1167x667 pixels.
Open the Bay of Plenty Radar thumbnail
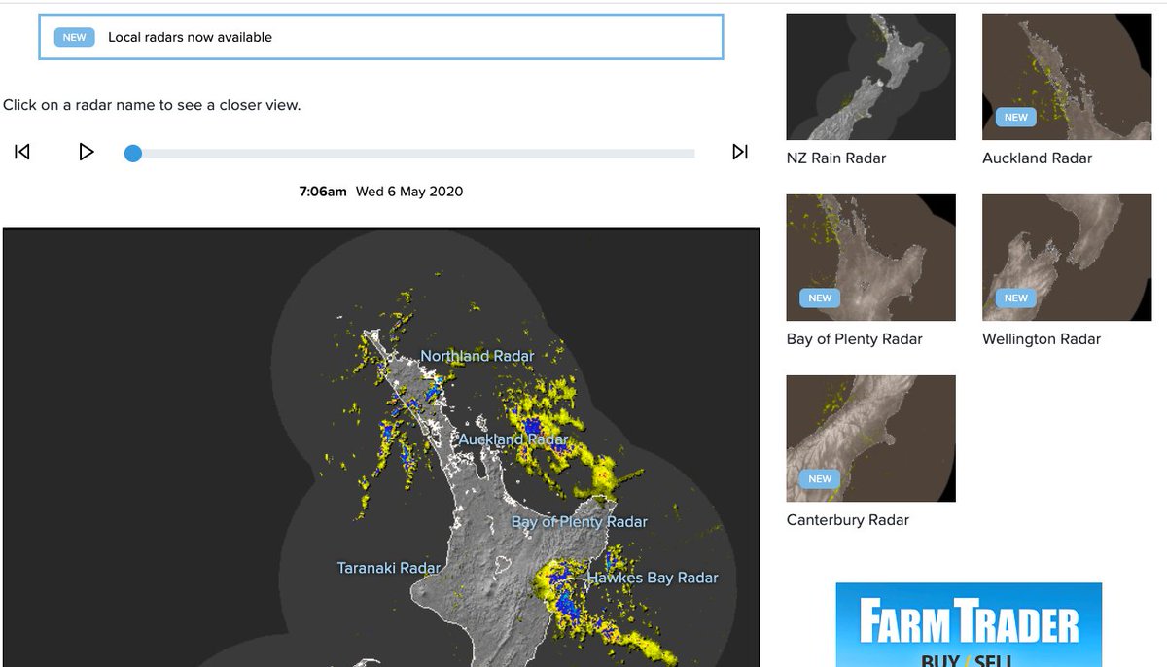point(870,258)
